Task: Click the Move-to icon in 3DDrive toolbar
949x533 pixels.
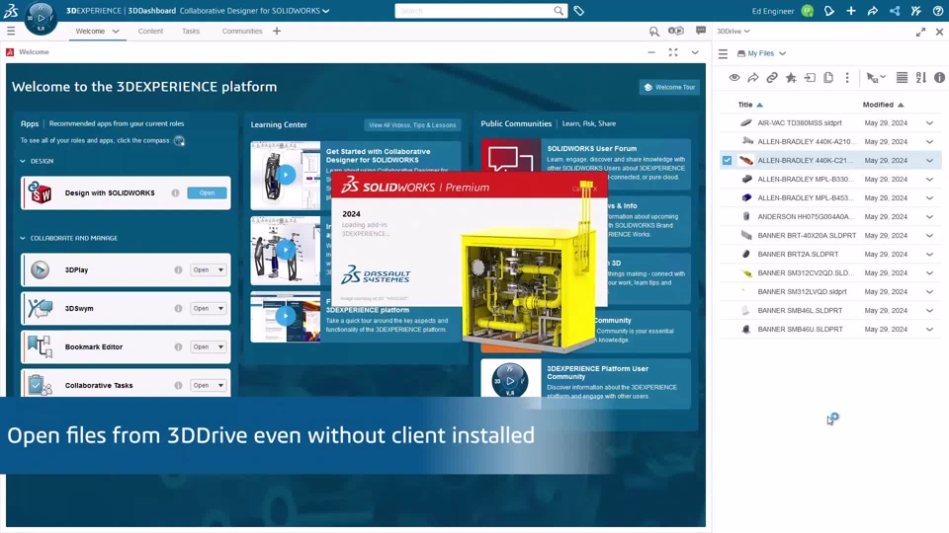Action: [810, 77]
